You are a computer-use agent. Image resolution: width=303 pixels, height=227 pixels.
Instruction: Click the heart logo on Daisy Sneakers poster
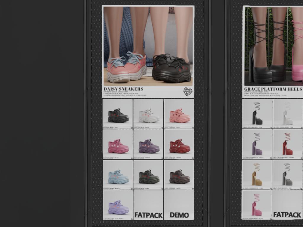point(188,91)
